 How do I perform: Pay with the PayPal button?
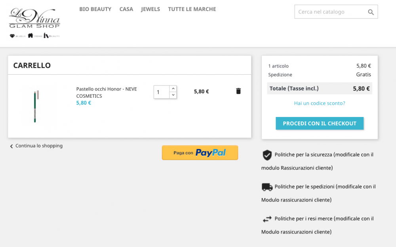[200, 153]
